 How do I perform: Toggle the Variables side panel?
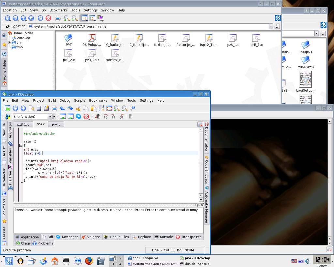10,158
